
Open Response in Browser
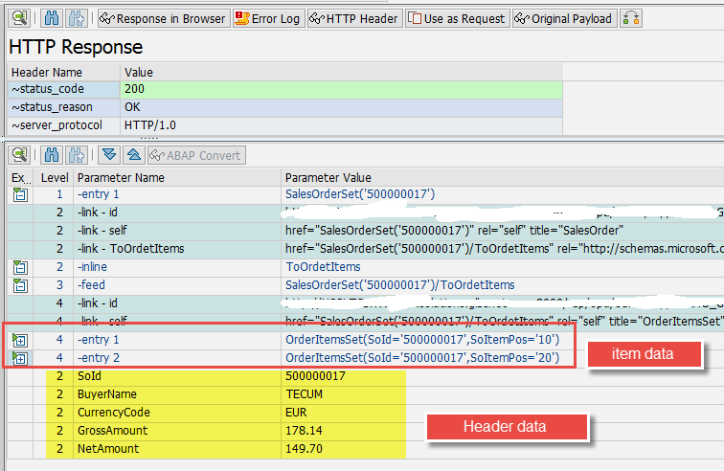(164, 18)
